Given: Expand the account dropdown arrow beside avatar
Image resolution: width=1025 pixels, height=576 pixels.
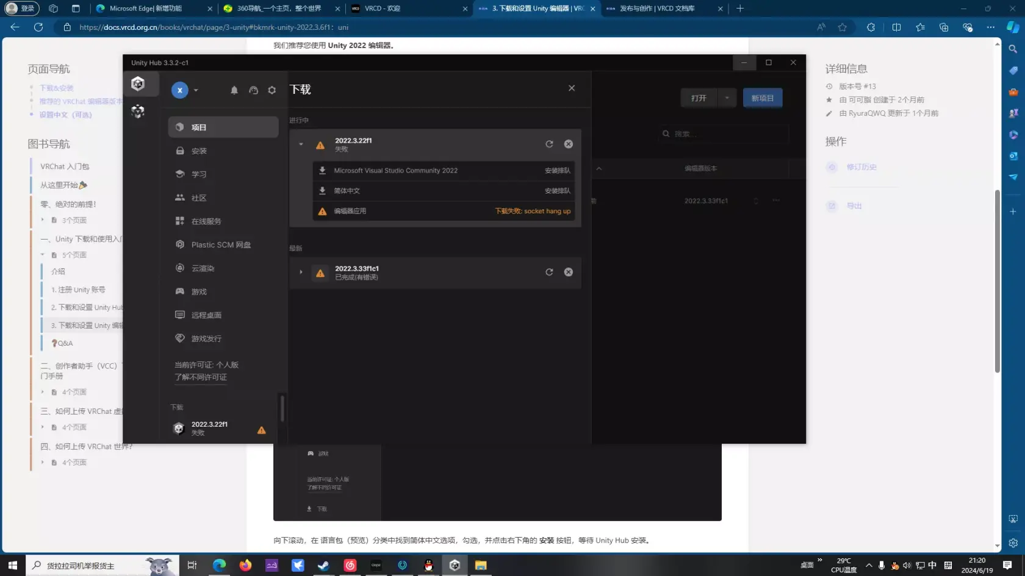Looking at the screenshot, I should tap(196, 90).
